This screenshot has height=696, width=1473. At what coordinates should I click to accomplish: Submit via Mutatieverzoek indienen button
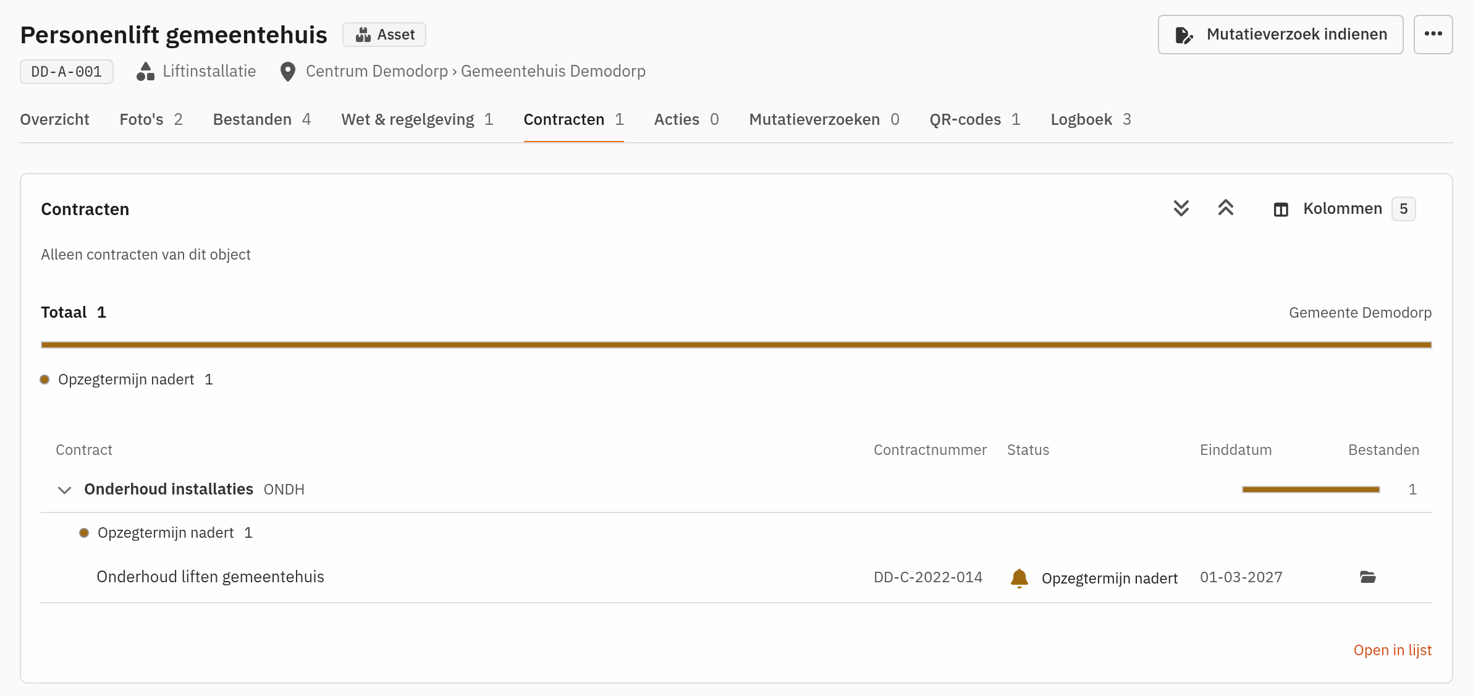(x=1280, y=35)
